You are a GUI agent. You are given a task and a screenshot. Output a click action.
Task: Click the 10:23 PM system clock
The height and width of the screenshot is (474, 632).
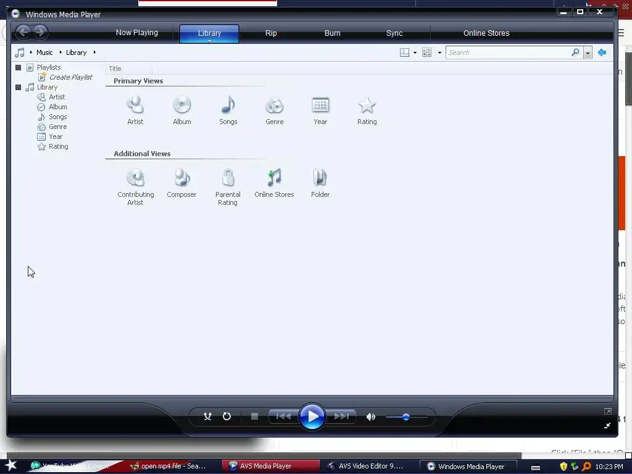[x=609, y=467]
